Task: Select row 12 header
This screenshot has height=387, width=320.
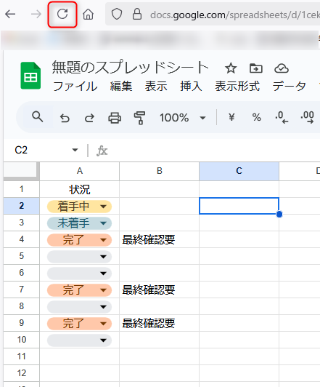Action: click(x=22, y=373)
